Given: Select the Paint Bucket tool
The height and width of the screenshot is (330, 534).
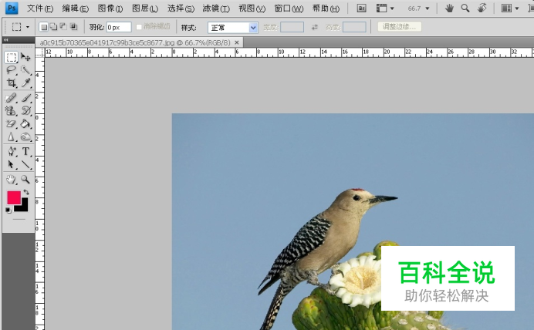Looking at the screenshot, I should [25, 124].
